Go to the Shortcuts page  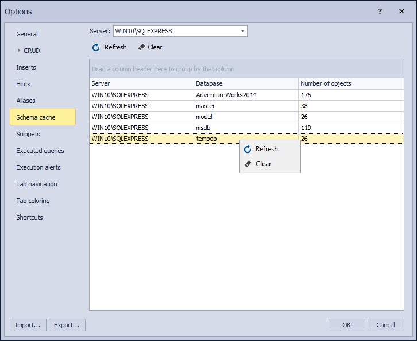click(x=29, y=217)
